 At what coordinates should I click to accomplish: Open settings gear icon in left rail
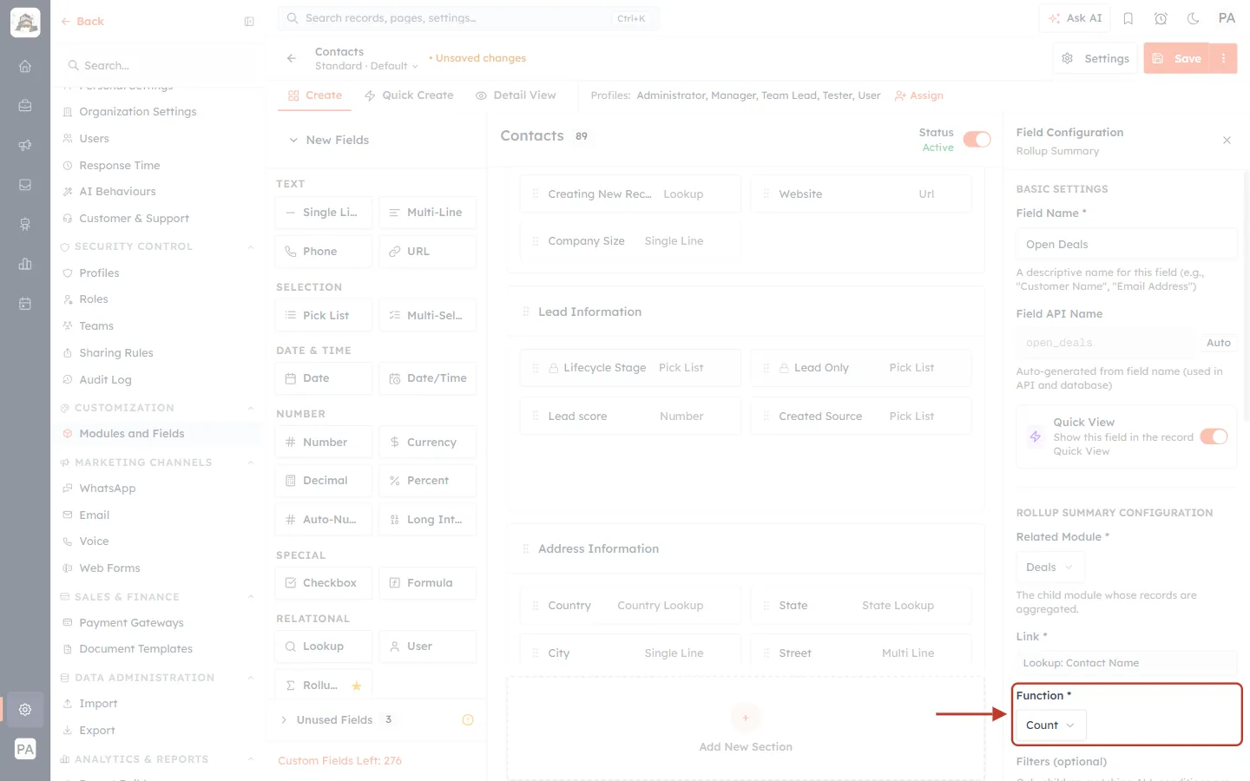[25, 709]
